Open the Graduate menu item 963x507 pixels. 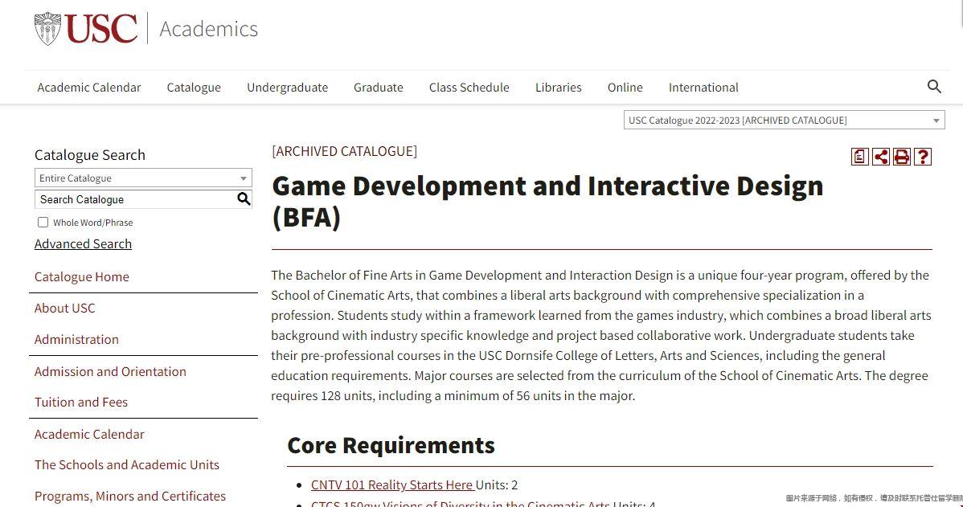point(379,87)
